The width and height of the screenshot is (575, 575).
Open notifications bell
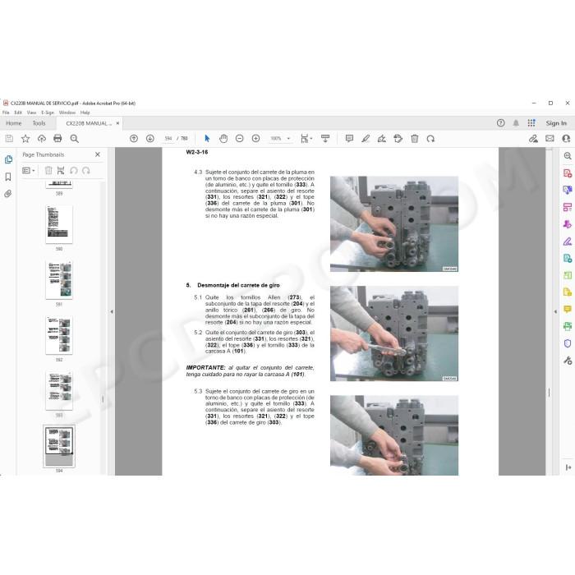click(x=516, y=123)
